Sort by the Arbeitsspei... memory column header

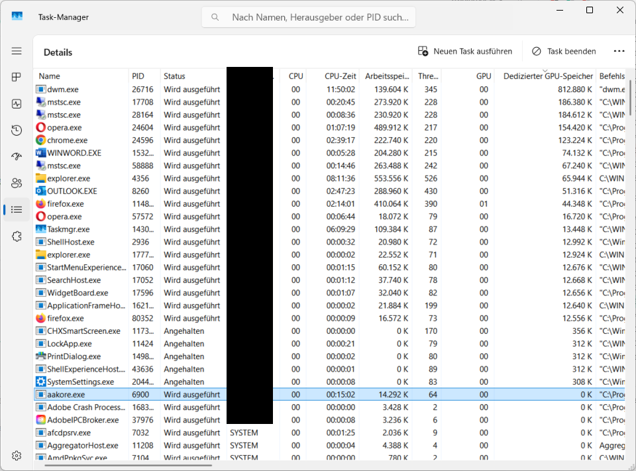386,76
